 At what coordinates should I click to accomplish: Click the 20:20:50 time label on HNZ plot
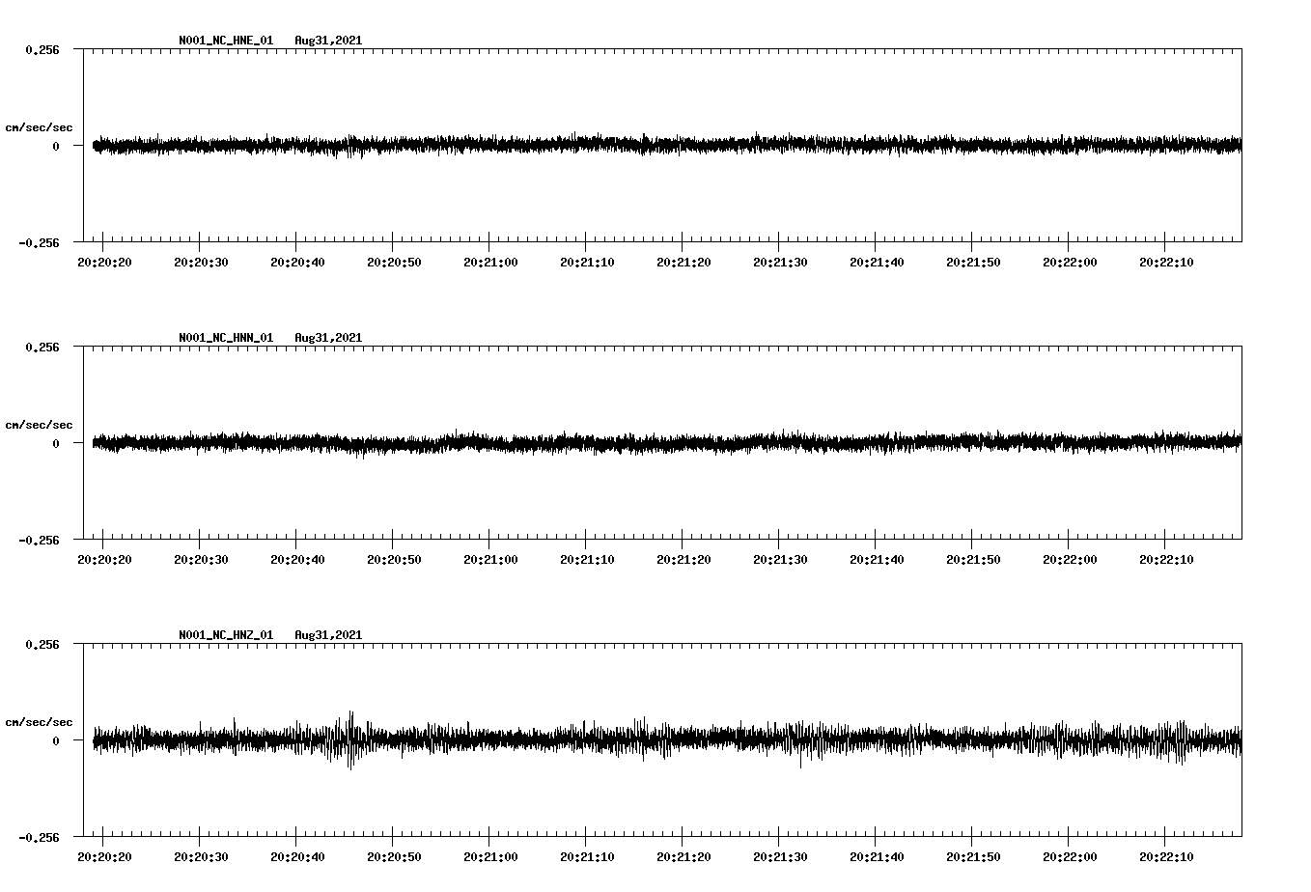click(x=394, y=857)
